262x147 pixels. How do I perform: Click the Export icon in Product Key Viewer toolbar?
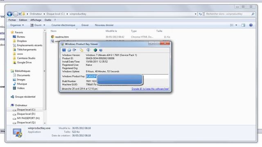75,50
